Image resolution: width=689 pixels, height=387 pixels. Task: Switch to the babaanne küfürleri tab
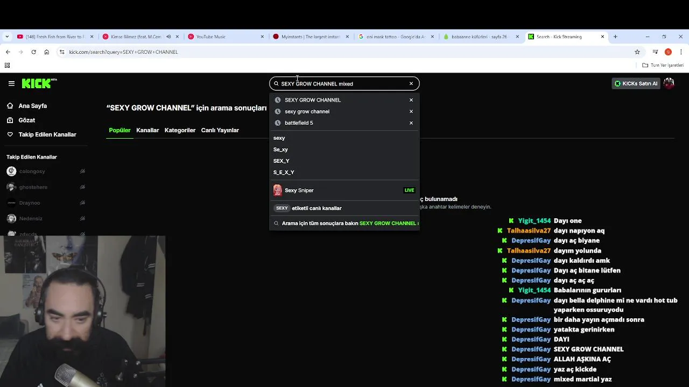pos(481,37)
